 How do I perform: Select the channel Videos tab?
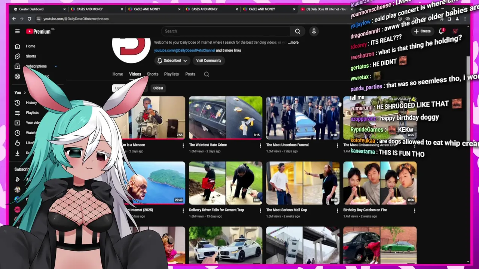point(135,74)
